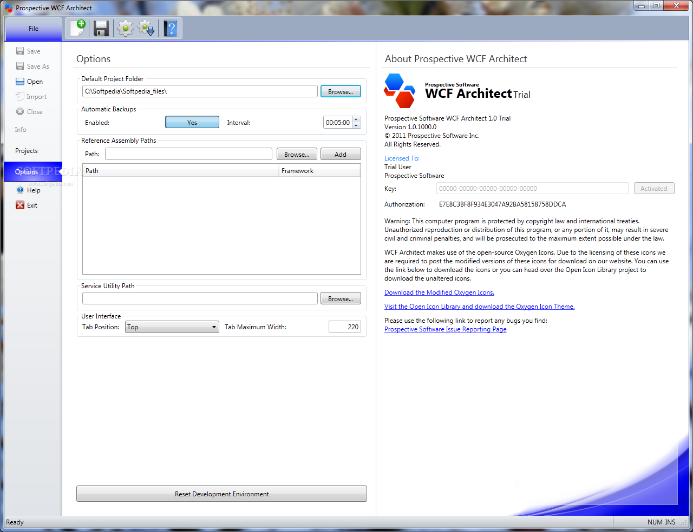Click the new project icon with green plus

(x=78, y=28)
